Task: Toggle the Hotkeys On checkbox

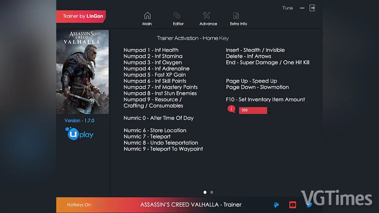Action: coord(99,205)
